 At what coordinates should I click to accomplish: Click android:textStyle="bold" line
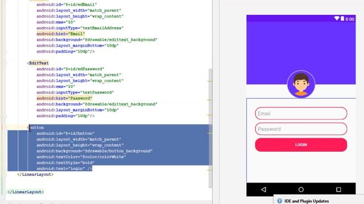[65, 163]
